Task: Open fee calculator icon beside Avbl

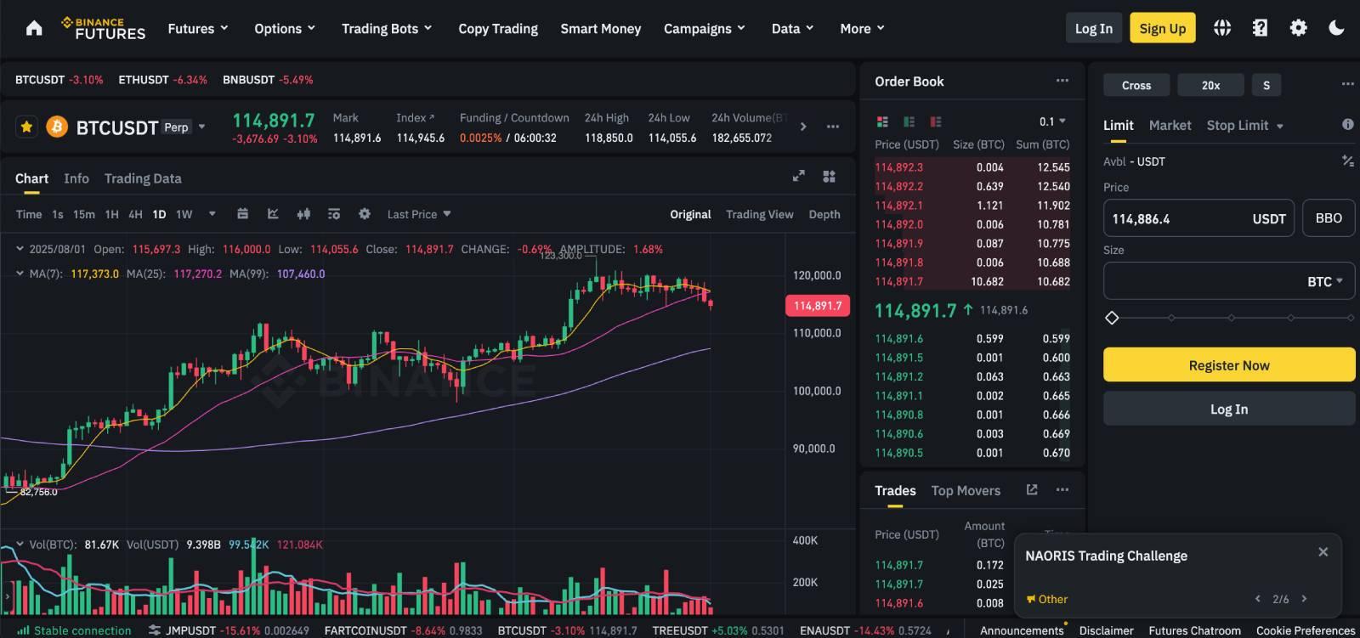Action: tap(1347, 161)
